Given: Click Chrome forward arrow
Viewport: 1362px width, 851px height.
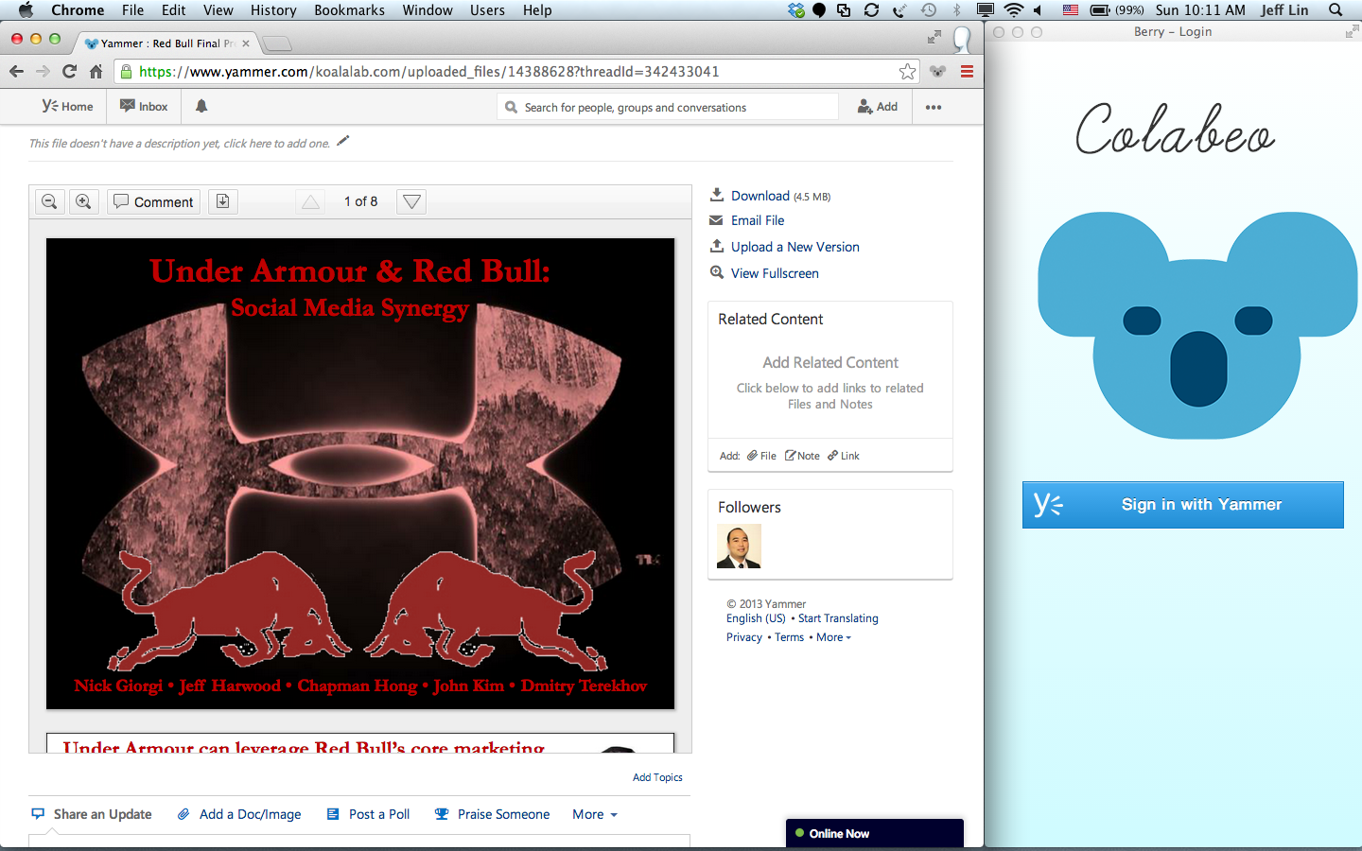Looking at the screenshot, I should (43, 71).
